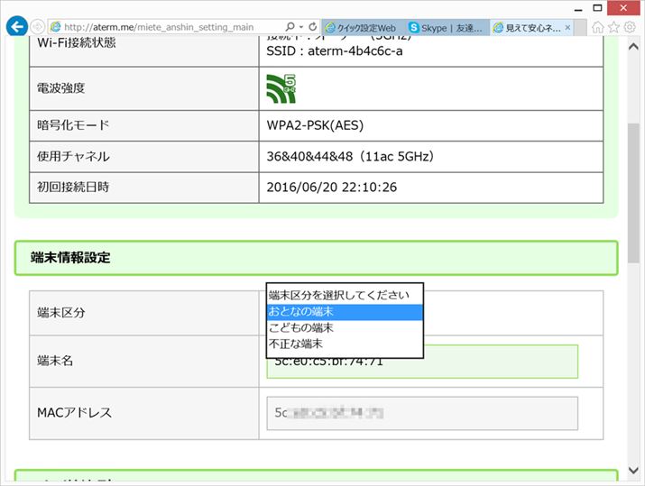645x486 pixels.
Task: Click the 5GHz signal strength icon
Action: click(281, 88)
